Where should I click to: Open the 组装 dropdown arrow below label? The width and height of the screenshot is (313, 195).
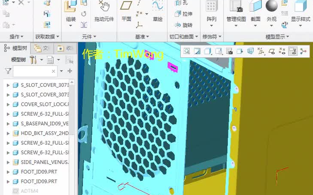[70, 25]
